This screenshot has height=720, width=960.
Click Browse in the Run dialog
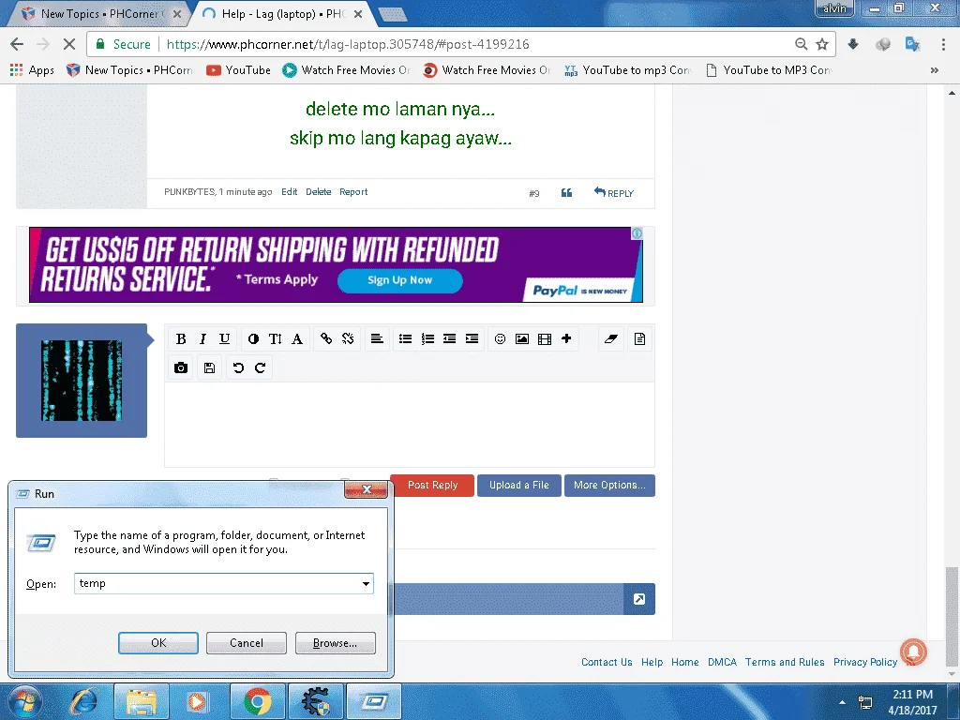coord(335,643)
